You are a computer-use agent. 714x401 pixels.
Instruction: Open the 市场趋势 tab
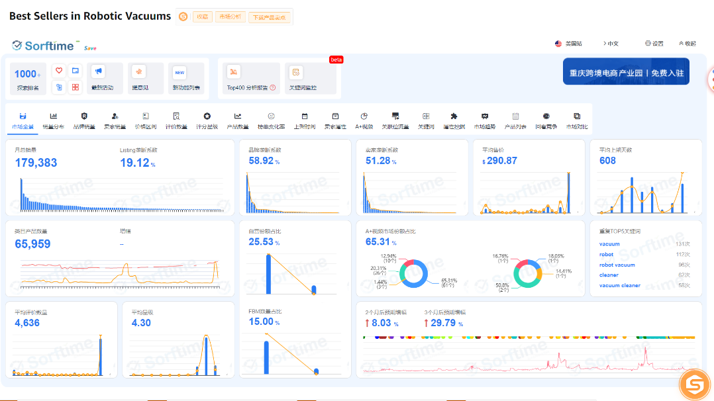pos(485,120)
